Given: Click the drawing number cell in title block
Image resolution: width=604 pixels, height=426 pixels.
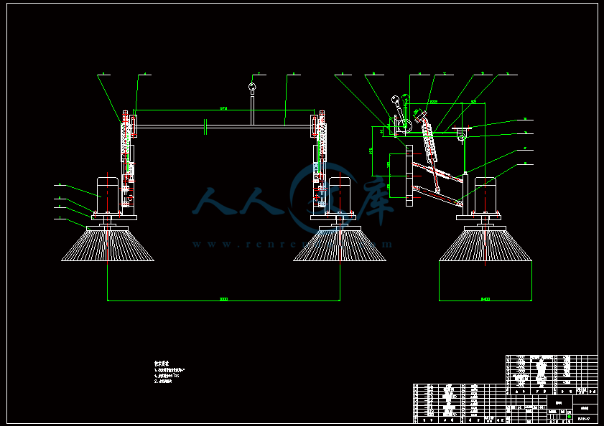Looking at the screenshot, I should click(x=585, y=419).
